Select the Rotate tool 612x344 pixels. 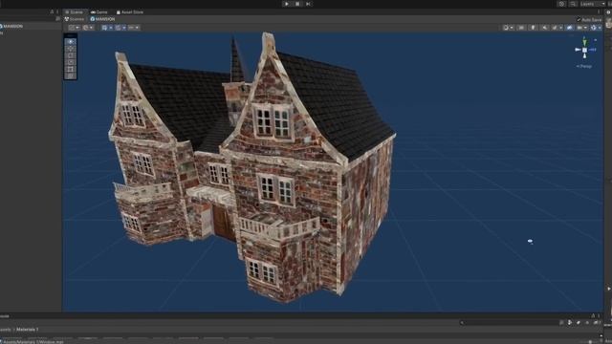[70, 55]
